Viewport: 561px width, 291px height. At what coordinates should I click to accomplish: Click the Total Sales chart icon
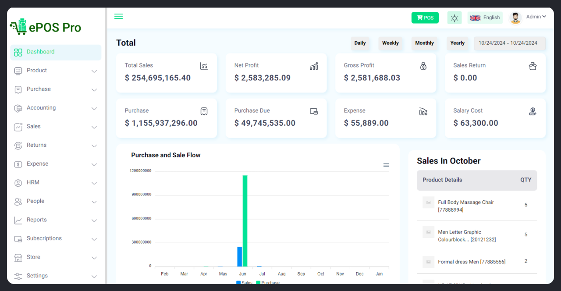(204, 66)
